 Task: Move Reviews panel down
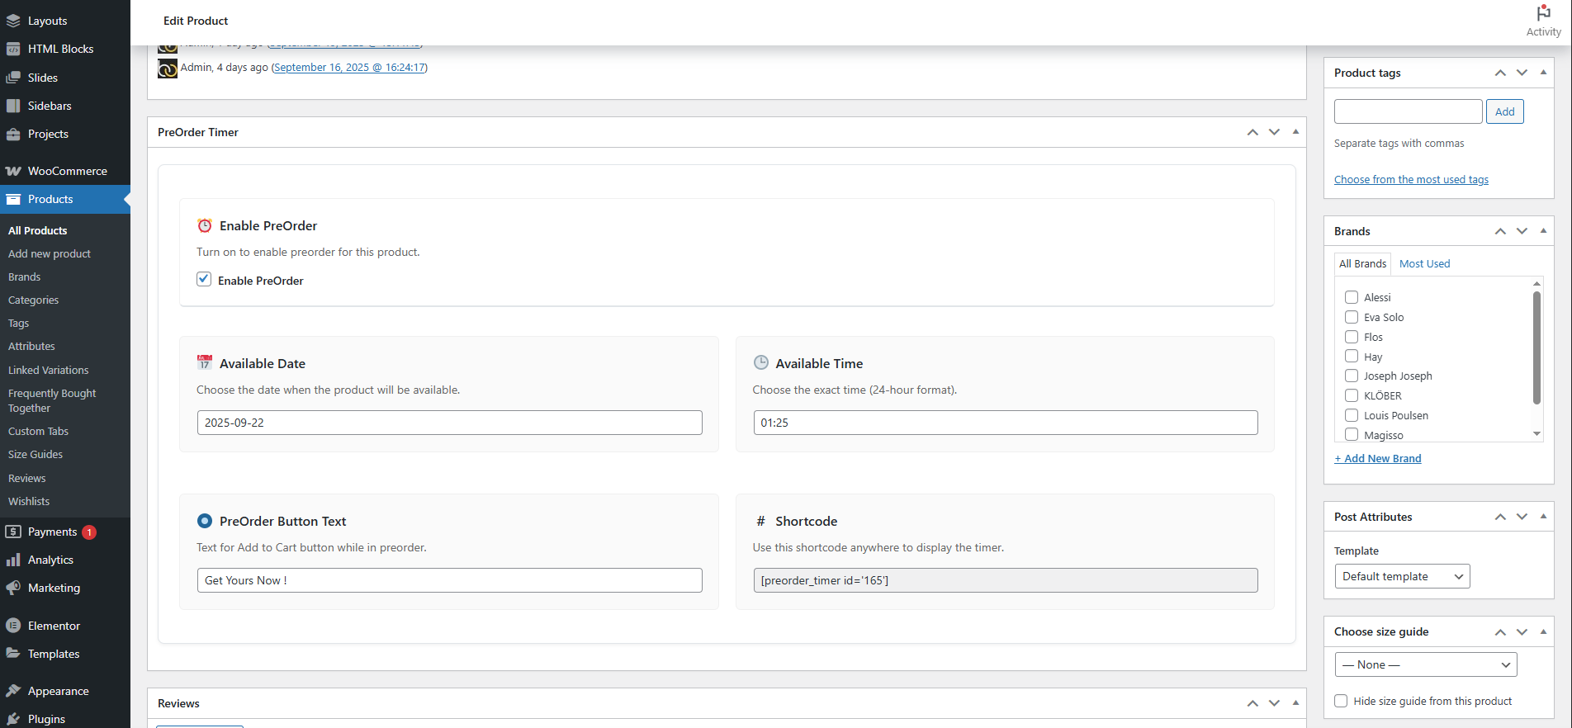click(1274, 703)
